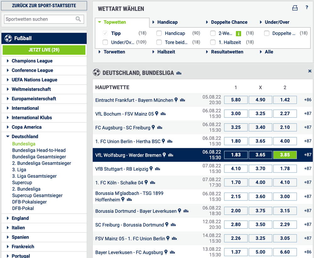
Task: Click location pin for 1. FC Köln - Schalke 04
Action: [146, 182]
